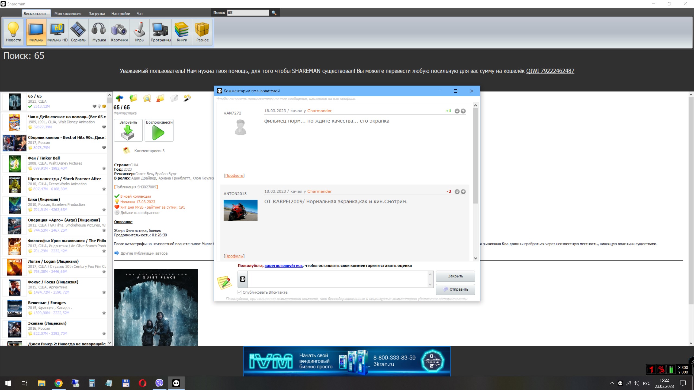
Task: Click the delete folder red X icon
Action: (x=160, y=98)
